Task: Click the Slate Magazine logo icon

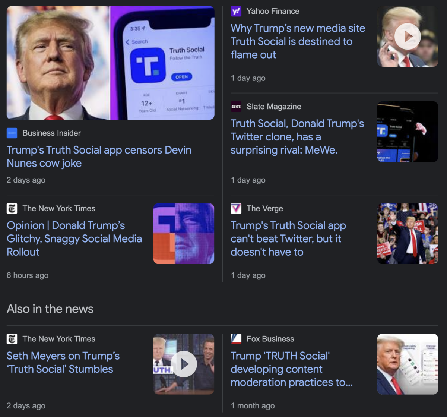Action: (x=236, y=107)
